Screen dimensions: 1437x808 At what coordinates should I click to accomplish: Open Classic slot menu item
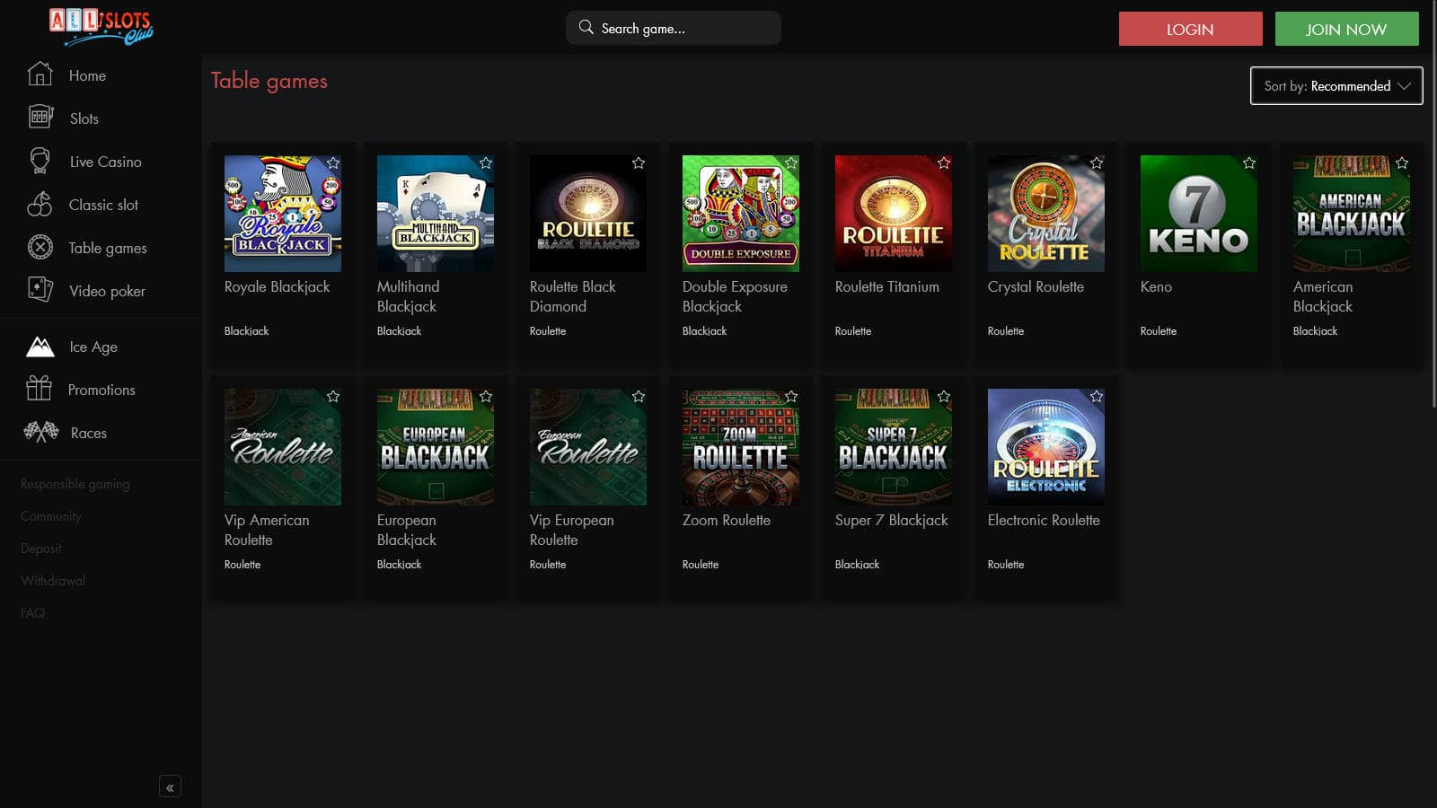[104, 205]
